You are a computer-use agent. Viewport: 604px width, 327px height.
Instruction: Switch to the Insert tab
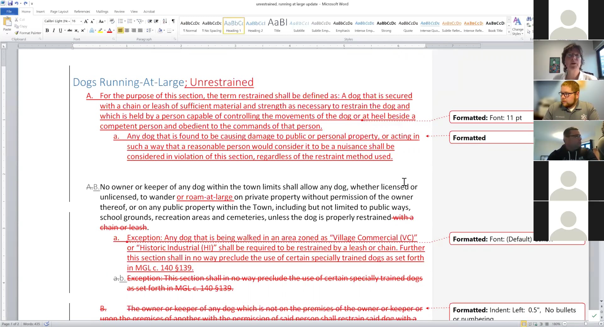40,12
